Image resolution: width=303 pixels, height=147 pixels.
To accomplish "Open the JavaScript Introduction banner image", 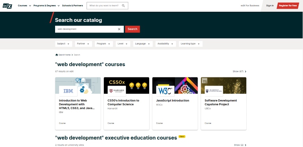I will click(175, 85).
